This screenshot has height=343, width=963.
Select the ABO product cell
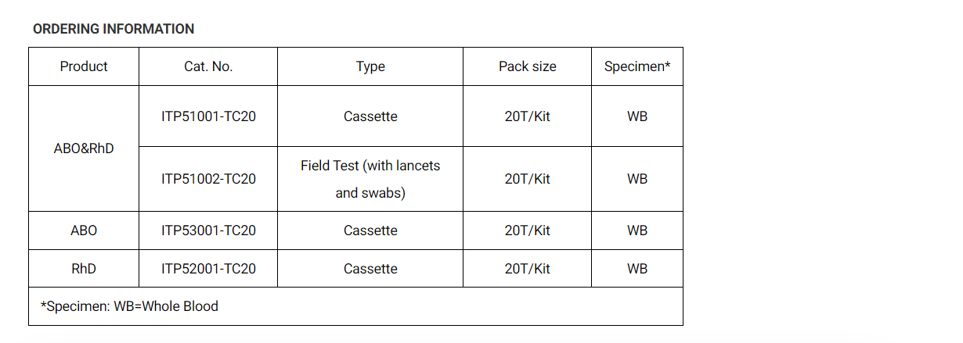tap(84, 230)
